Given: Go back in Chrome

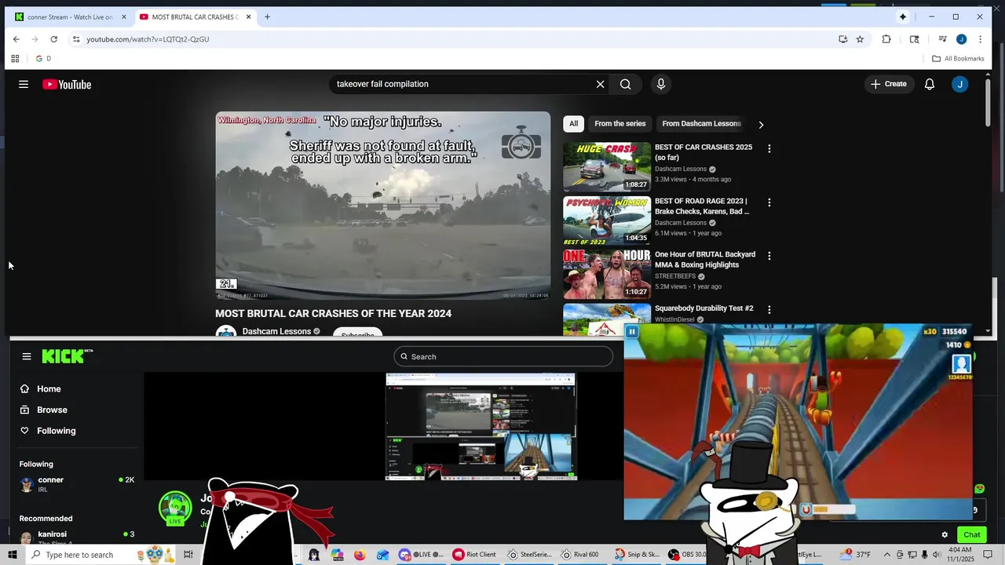Looking at the screenshot, I should click(16, 39).
